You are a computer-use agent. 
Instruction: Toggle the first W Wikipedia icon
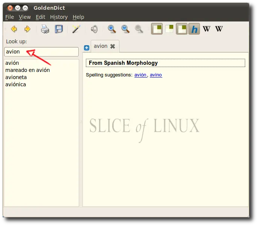point(206,29)
